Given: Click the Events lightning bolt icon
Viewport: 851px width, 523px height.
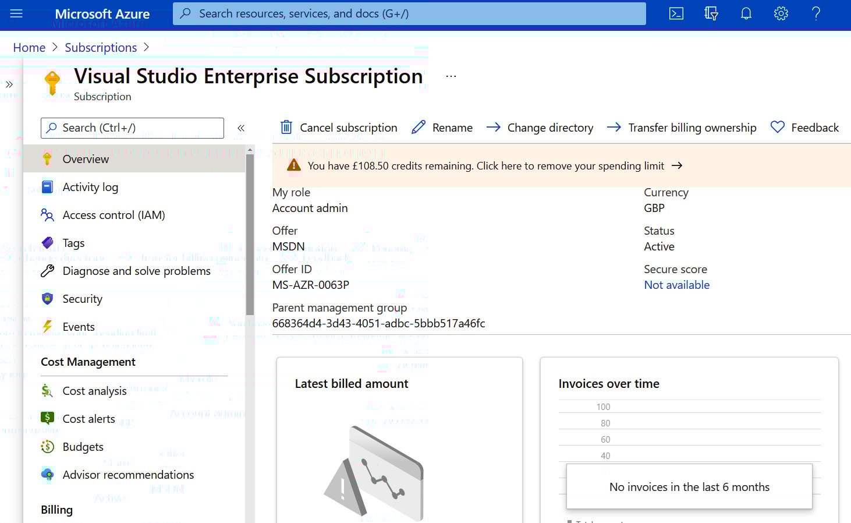Looking at the screenshot, I should [48, 327].
